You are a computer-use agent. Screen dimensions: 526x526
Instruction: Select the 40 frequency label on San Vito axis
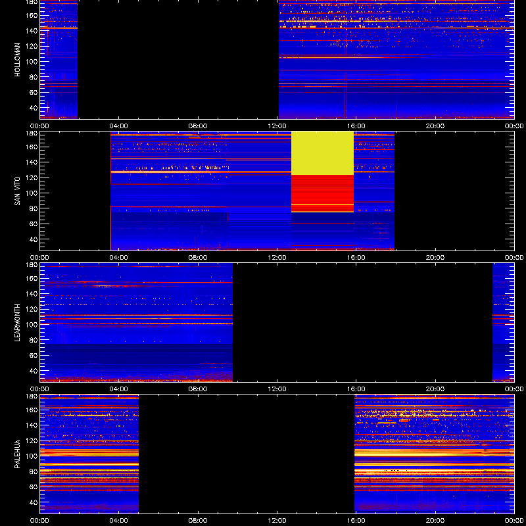[x=34, y=239]
